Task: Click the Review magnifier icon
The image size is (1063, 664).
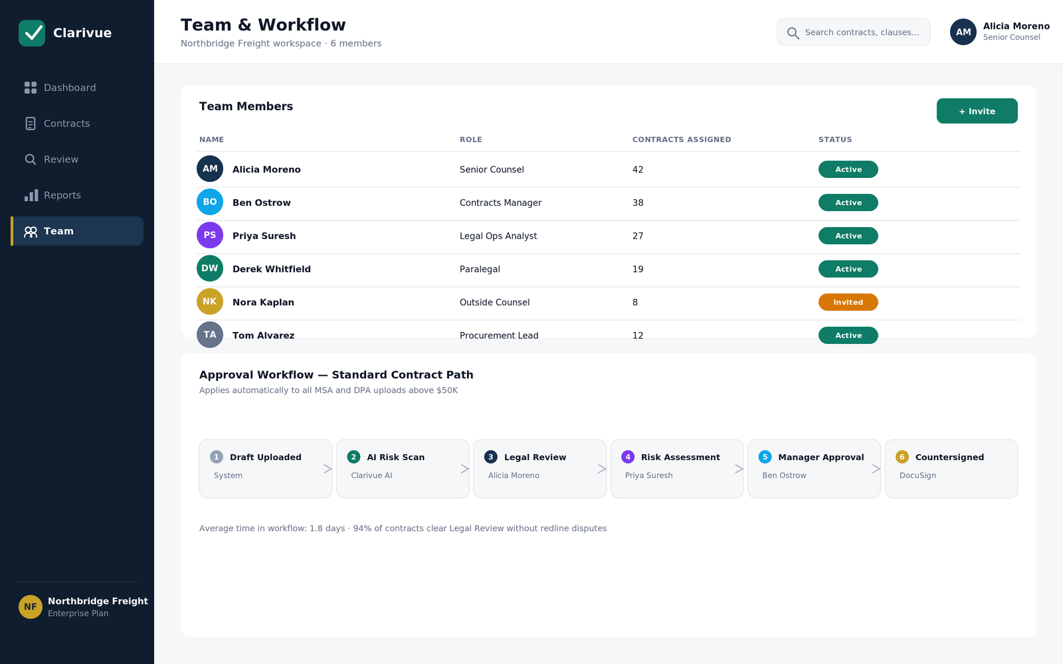Action: pyautogui.click(x=31, y=159)
